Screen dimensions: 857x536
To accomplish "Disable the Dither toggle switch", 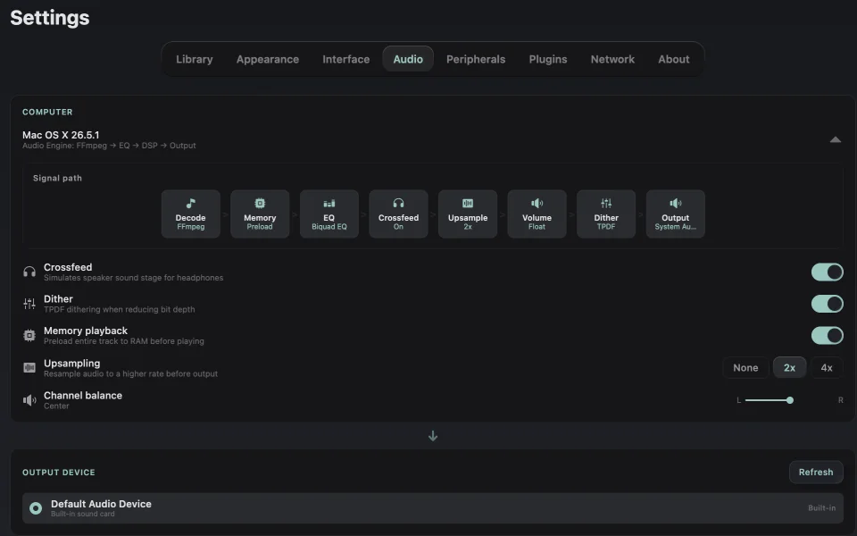I will click(827, 304).
